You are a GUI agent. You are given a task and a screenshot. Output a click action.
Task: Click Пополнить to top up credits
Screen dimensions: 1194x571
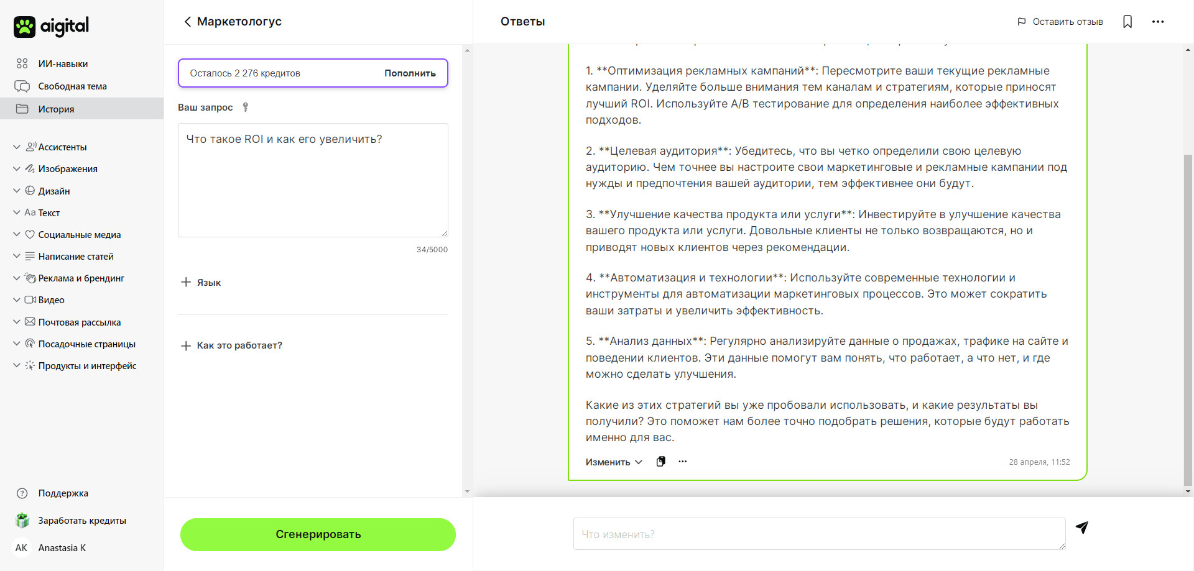410,73
